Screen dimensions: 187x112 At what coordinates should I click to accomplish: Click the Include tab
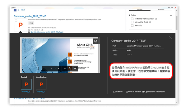[x=140, y=9]
